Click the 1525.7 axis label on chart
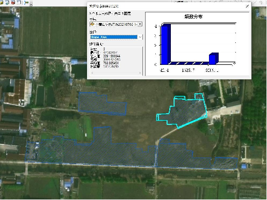267x200 pixels. point(188,70)
